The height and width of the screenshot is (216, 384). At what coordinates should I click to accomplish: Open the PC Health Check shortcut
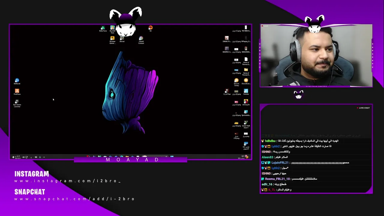click(246, 146)
